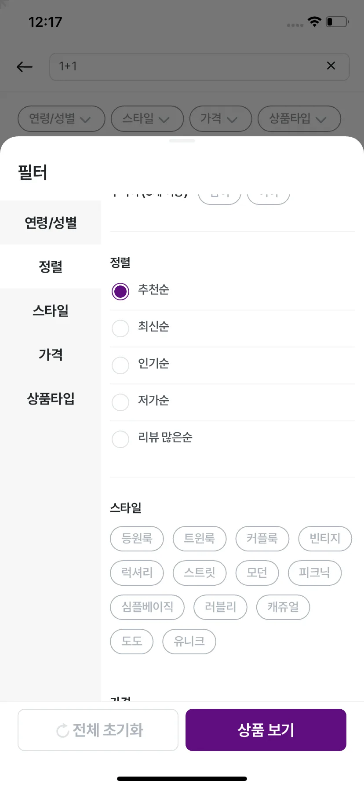The image size is (364, 788).
Task: Open the 상품타입 dropdown chip
Action: point(299,119)
